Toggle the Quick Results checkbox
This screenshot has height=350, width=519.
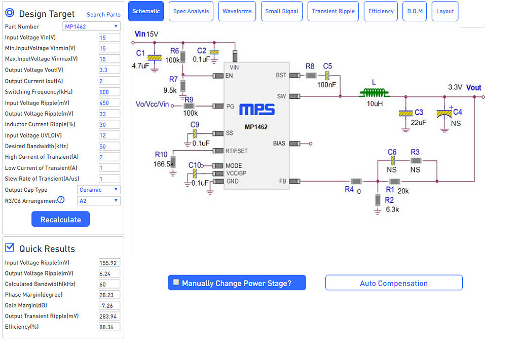pos(10,247)
